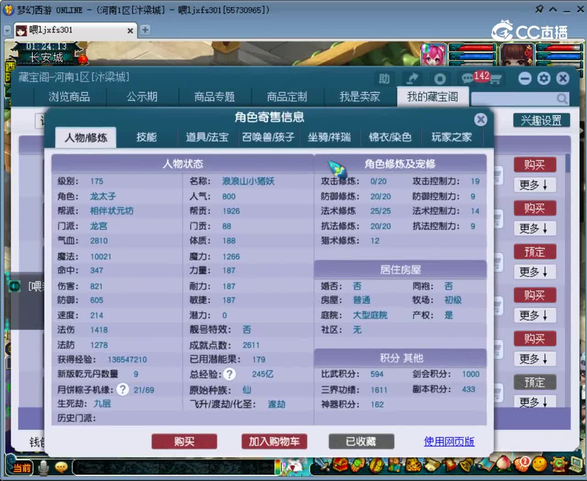Viewport: 587px width, 481px height.
Task: Expand the first 更多 dropdown in the listing column
Action: pyautogui.click(x=535, y=185)
